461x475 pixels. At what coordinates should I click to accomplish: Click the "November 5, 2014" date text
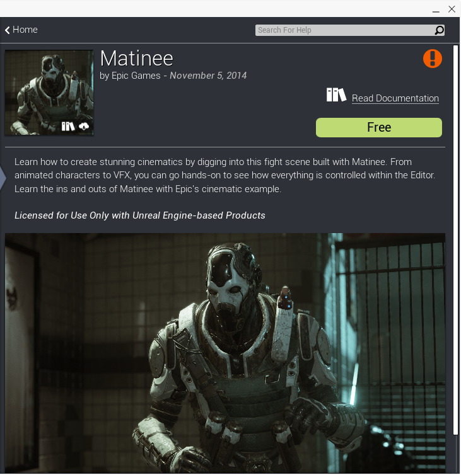pyautogui.click(x=208, y=76)
